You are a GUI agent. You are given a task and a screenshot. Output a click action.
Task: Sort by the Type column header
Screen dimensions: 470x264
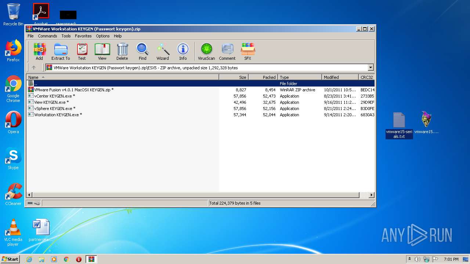point(300,77)
